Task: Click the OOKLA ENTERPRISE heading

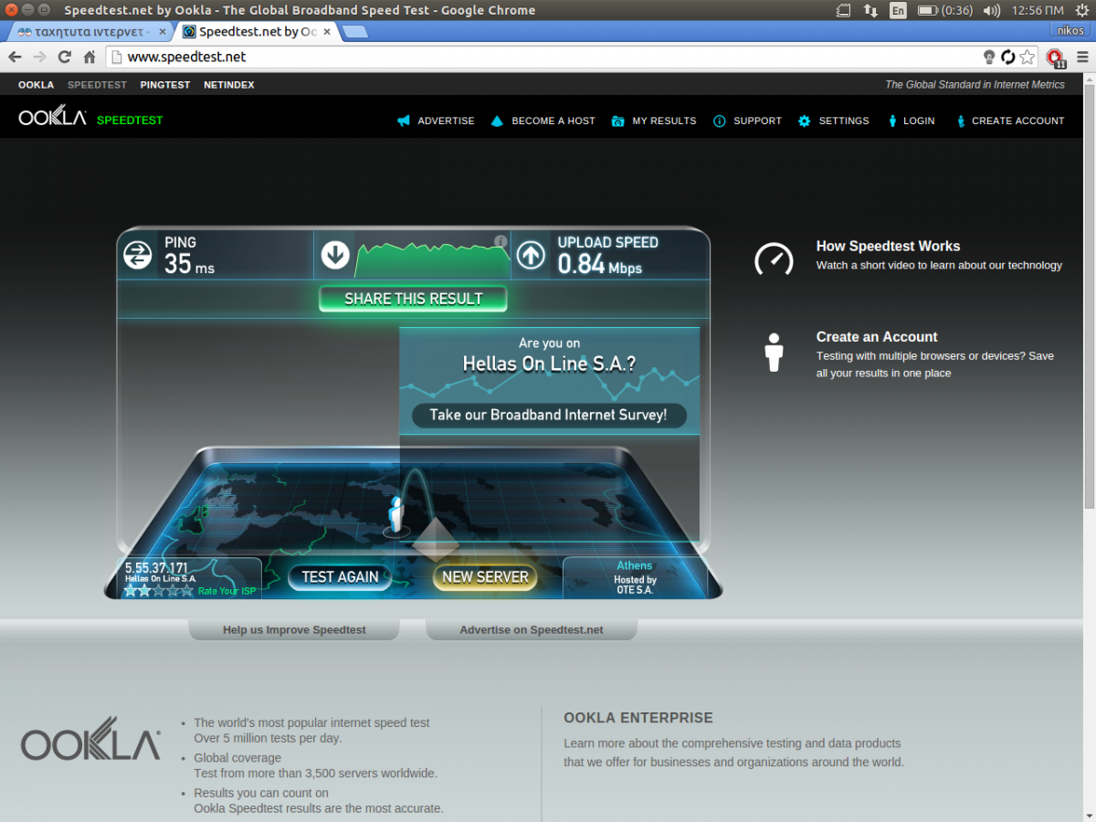Action: coord(638,718)
